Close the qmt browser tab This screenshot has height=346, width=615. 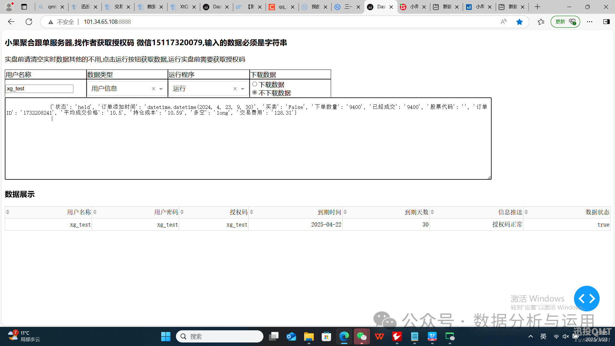[x=62, y=7]
